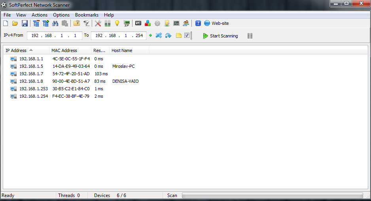Viewport: 371px width, 201px height.
Task: Create a new scan with the blank page icon
Action: tap(6, 23)
